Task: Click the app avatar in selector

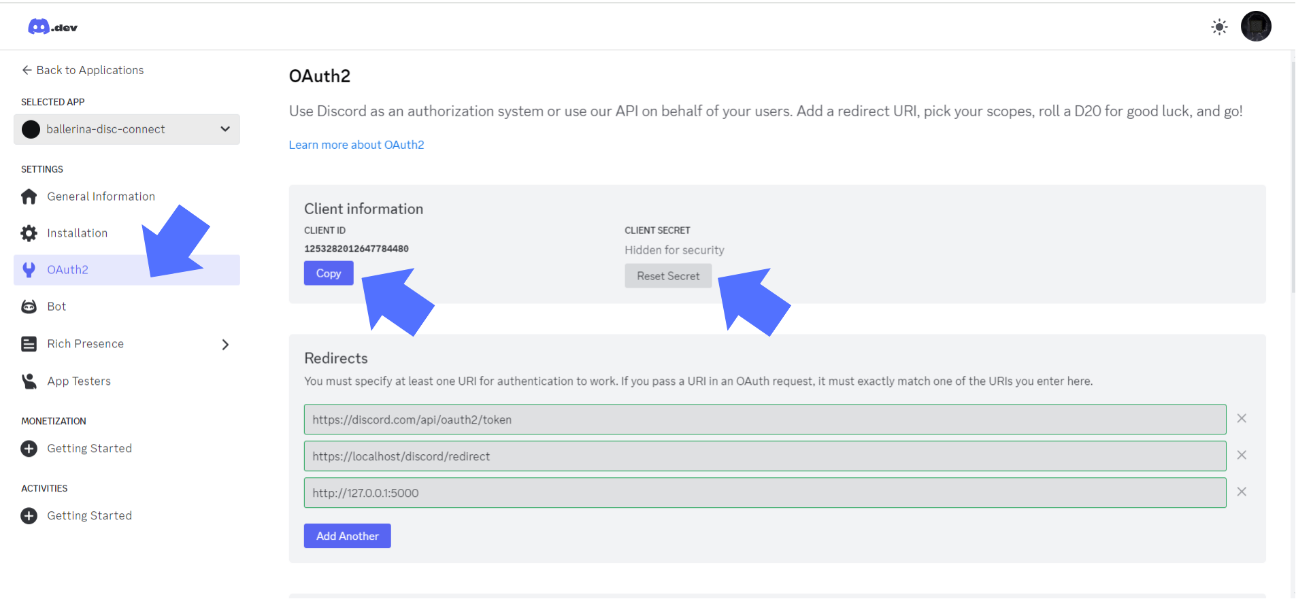Action: (x=31, y=129)
